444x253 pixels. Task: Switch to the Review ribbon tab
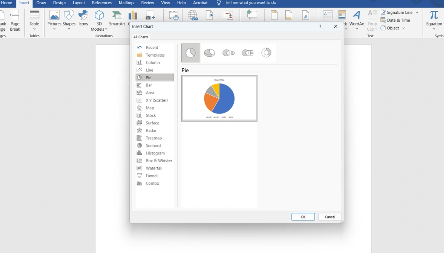pos(147,3)
